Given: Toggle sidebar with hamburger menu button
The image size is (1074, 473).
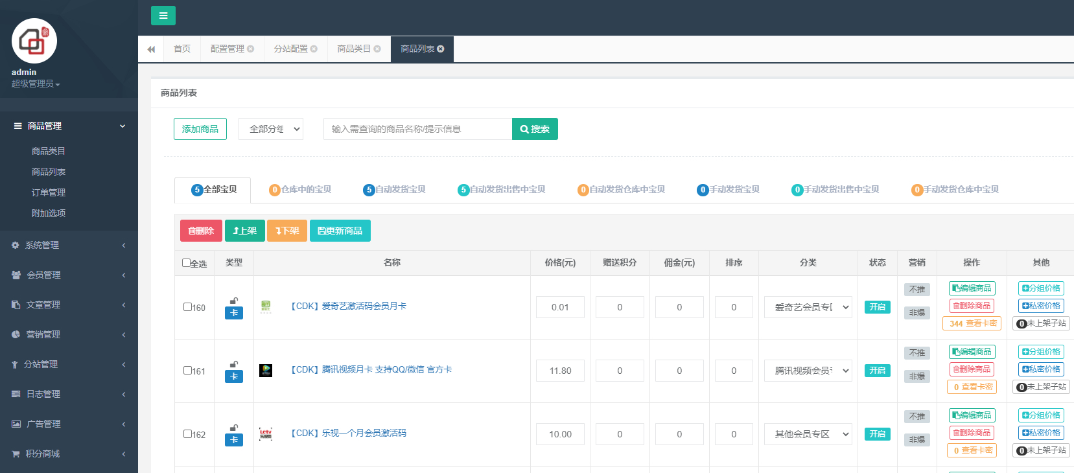Looking at the screenshot, I should [x=163, y=16].
